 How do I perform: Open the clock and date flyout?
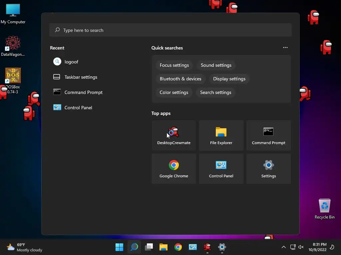pyautogui.click(x=317, y=247)
